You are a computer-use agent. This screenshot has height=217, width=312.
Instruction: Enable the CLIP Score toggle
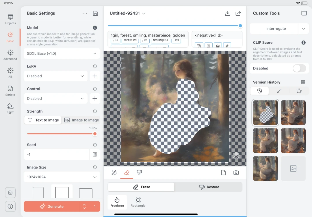299,68
